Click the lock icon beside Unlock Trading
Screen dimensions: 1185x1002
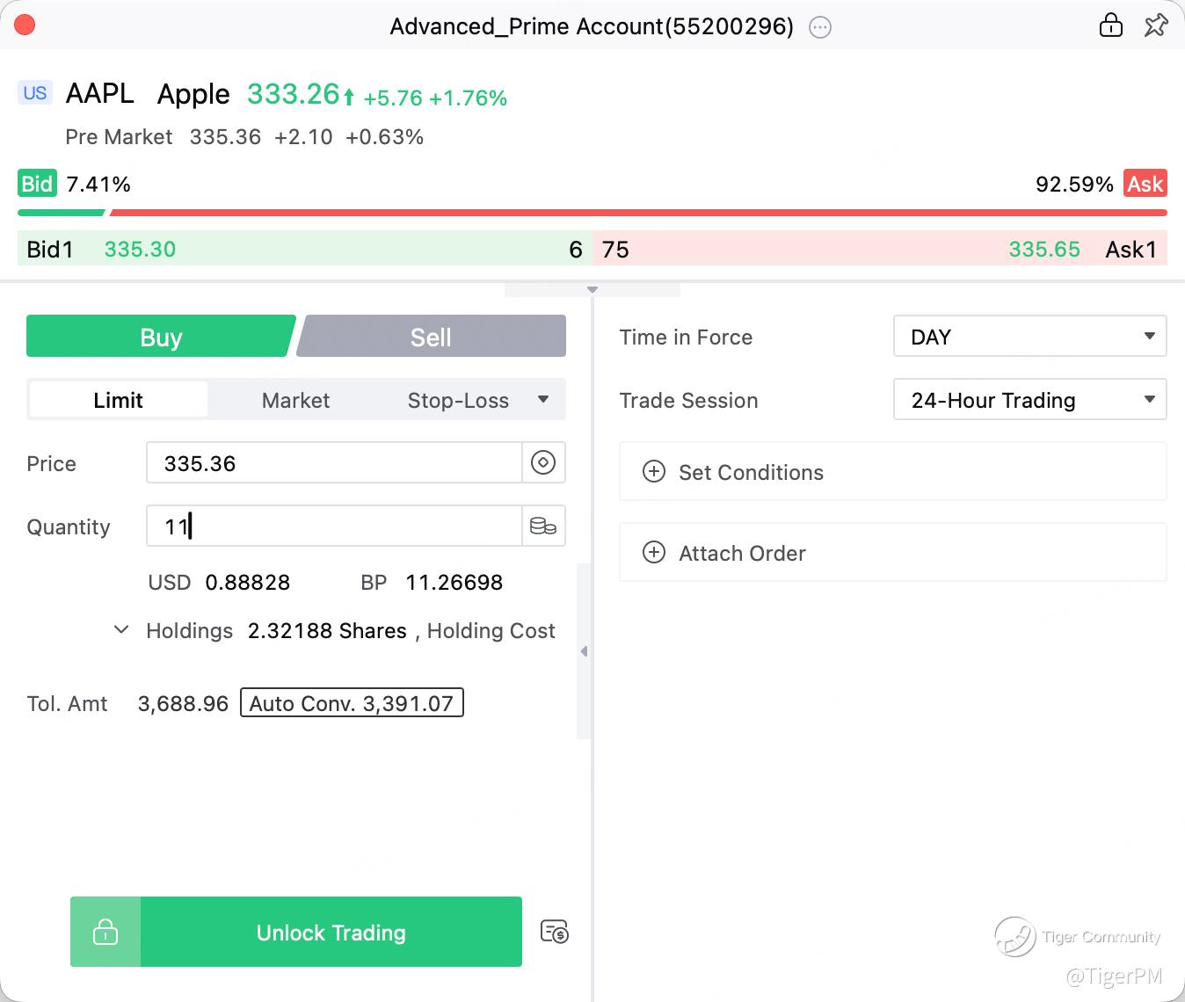click(x=105, y=932)
